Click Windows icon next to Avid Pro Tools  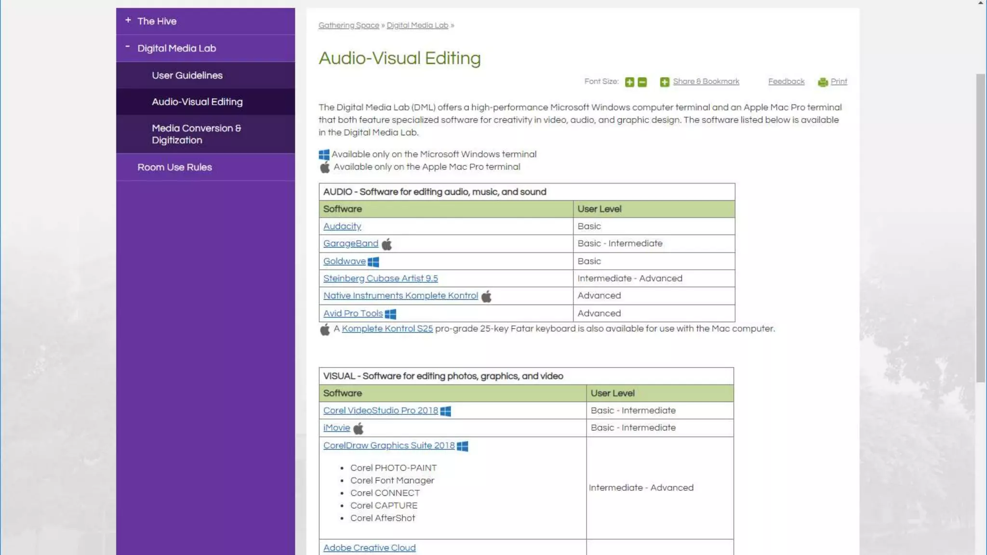point(390,314)
